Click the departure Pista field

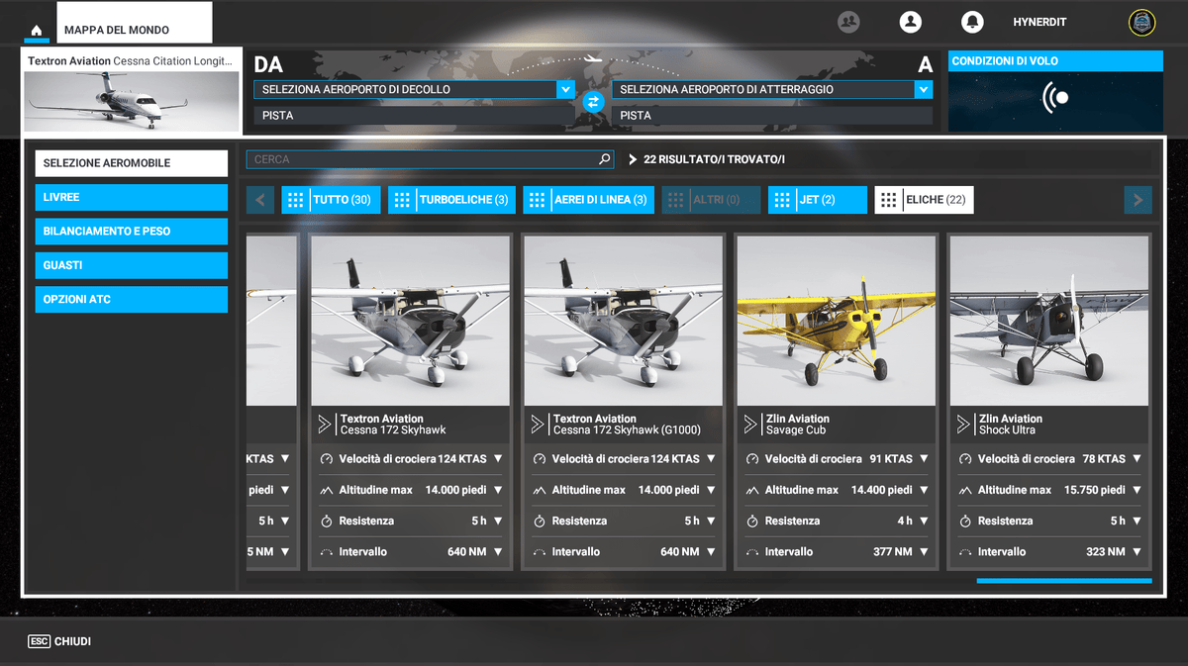(x=415, y=115)
